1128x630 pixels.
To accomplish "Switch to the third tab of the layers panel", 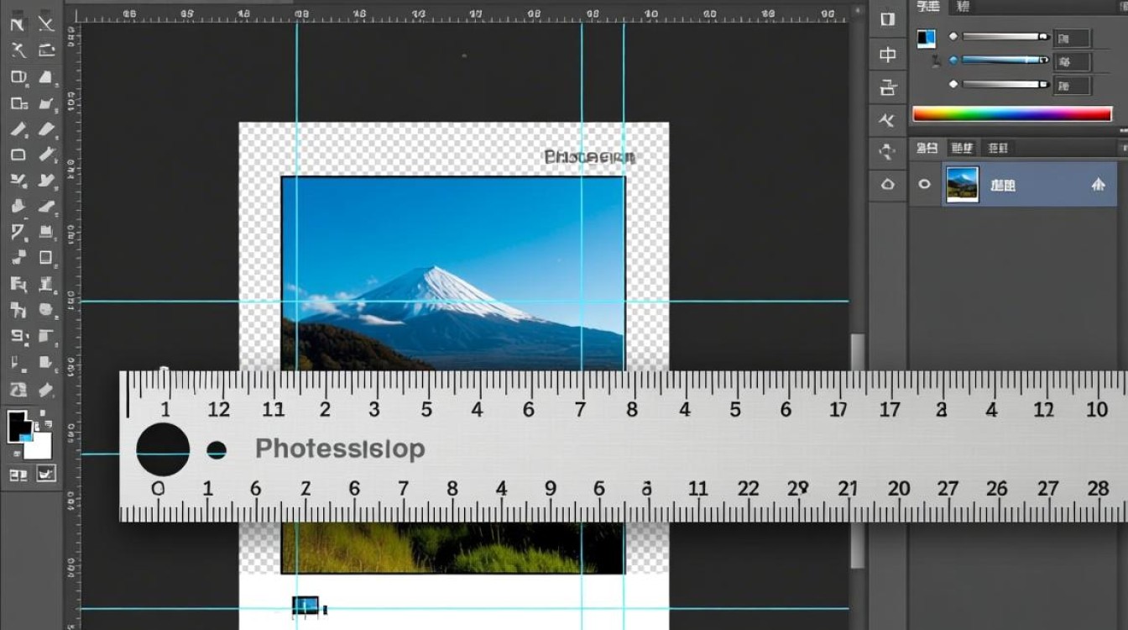I will click(998, 148).
